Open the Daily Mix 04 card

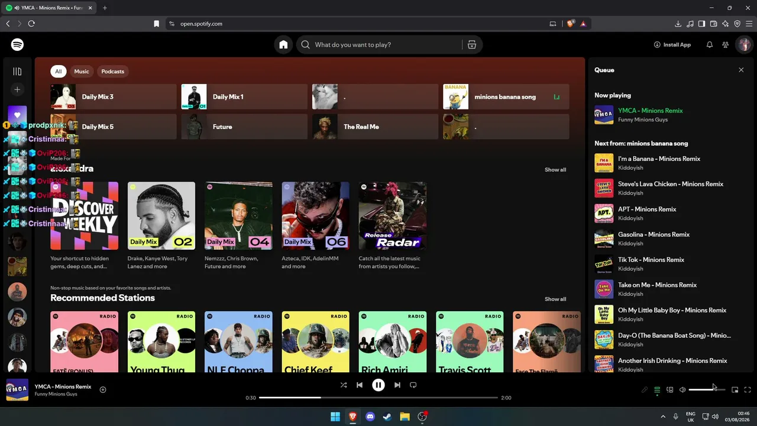[238, 226]
